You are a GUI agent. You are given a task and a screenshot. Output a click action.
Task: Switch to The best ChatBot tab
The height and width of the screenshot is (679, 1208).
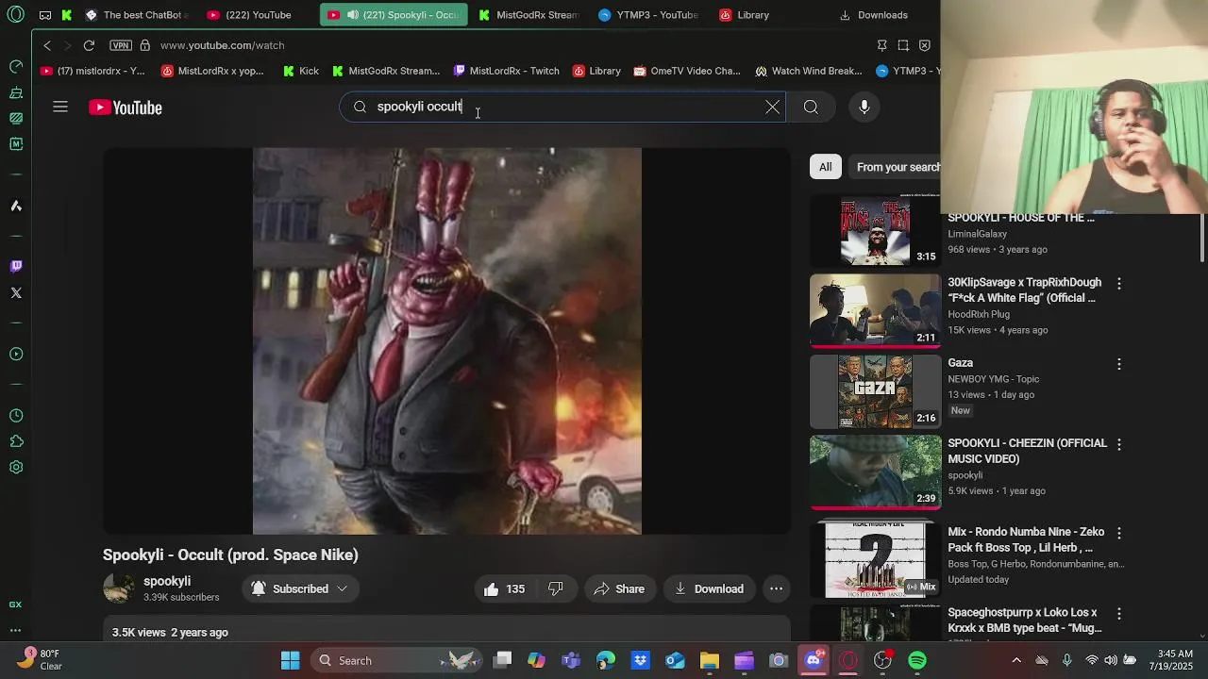coord(137,15)
